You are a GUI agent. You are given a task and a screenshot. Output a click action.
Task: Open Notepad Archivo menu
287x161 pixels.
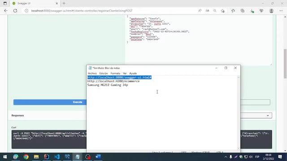coord(92,73)
